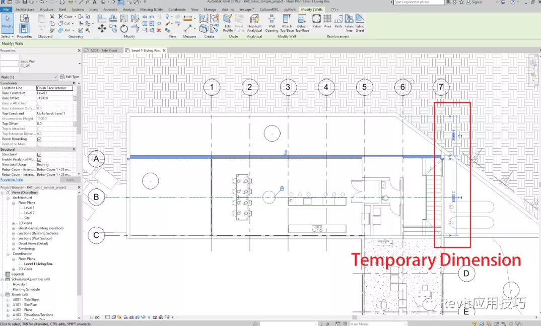The width and height of the screenshot is (541, 326).
Task: Open the Massing & Site ribbon tab
Action: tap(152, 10)
